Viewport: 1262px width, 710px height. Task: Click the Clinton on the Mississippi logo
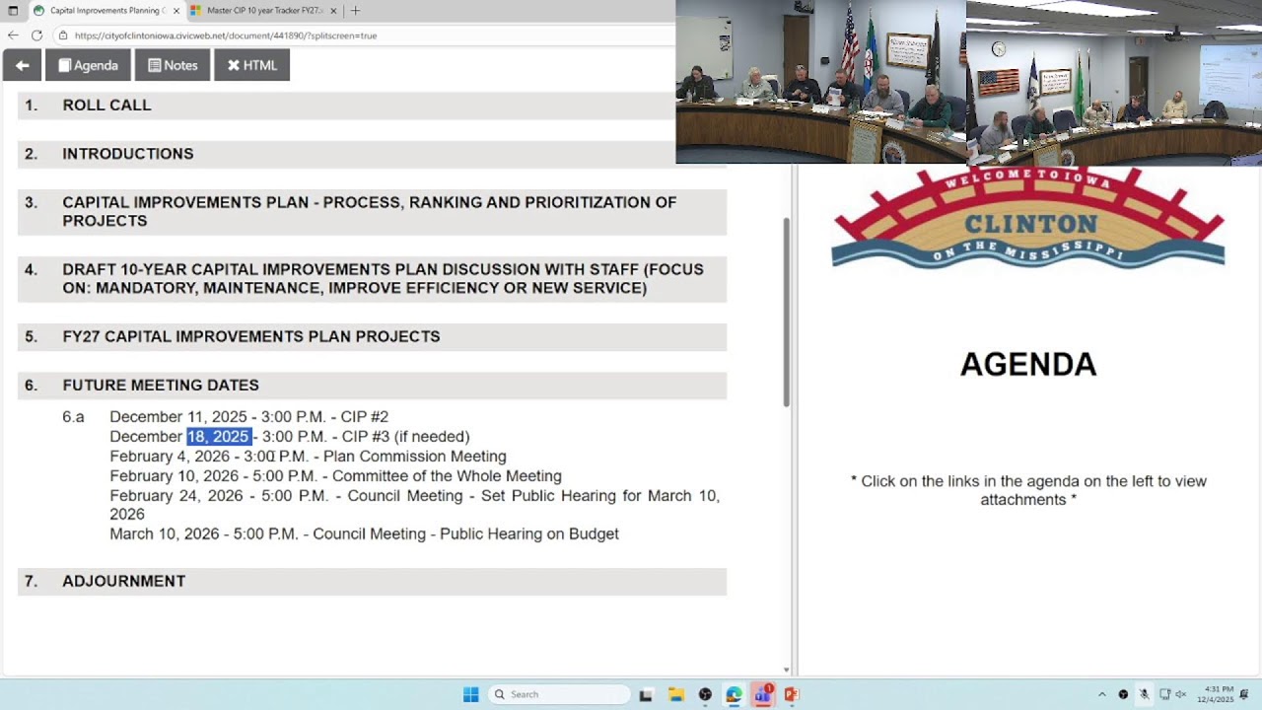coord(1028,218)
